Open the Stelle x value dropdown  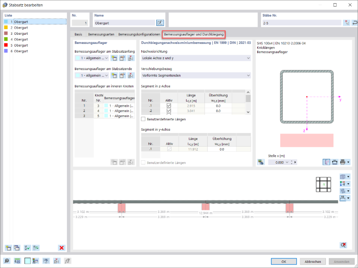(287, 162)
